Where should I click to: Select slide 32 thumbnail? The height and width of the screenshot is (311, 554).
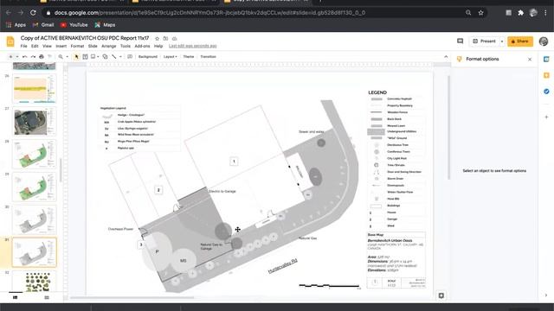(35, 281)
